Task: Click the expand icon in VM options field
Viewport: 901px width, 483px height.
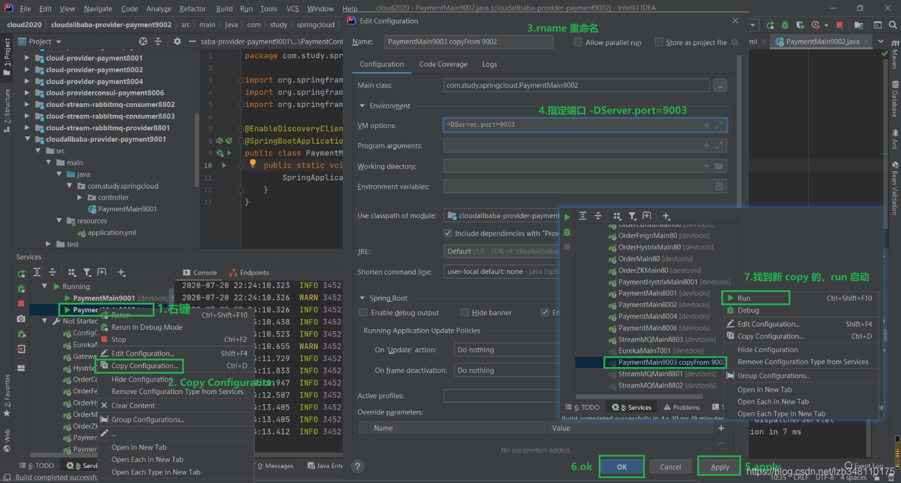Action: pyautogui.click(x=719, y=125)
